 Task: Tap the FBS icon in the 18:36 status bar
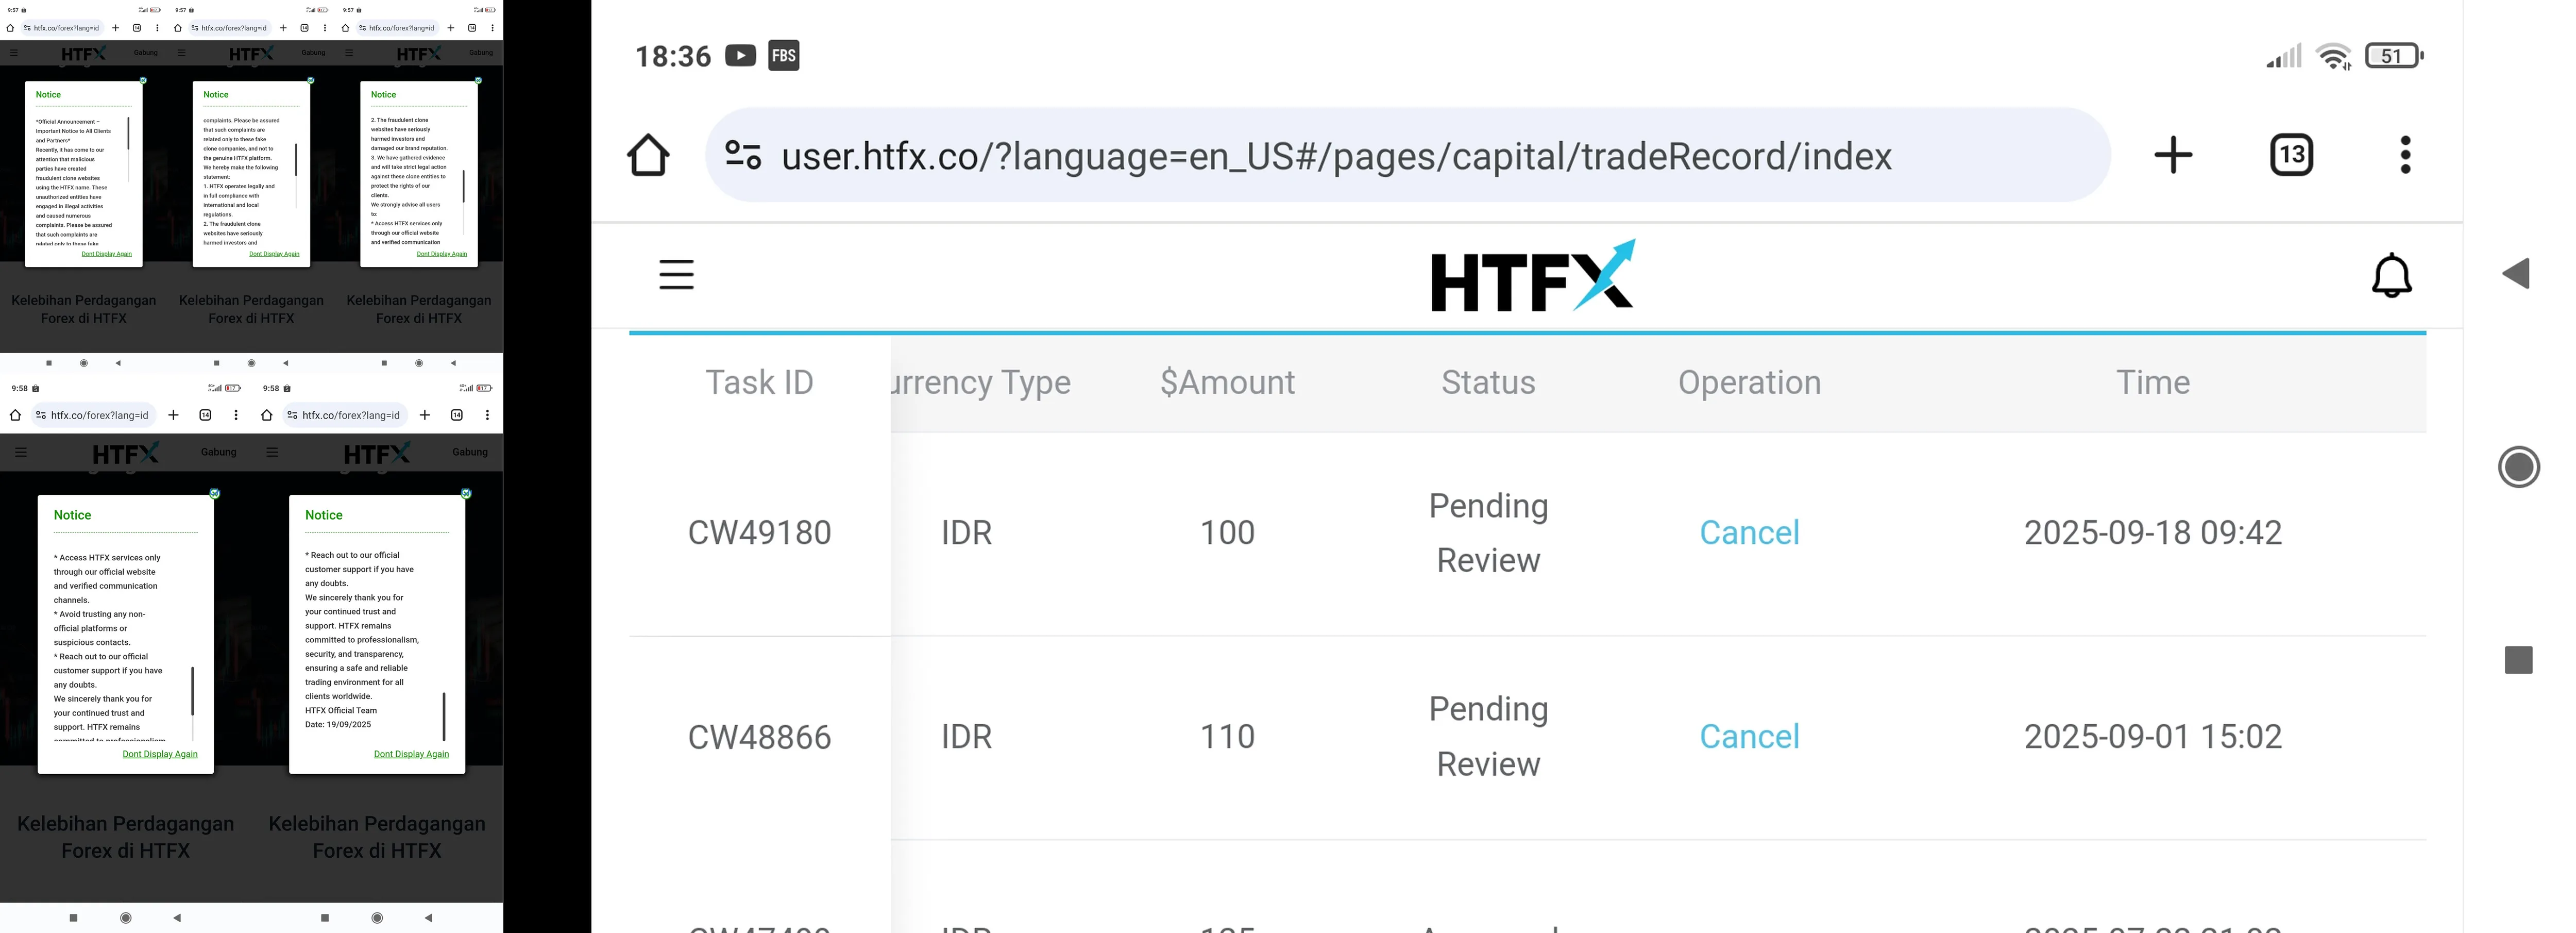(x=784, y=55)
